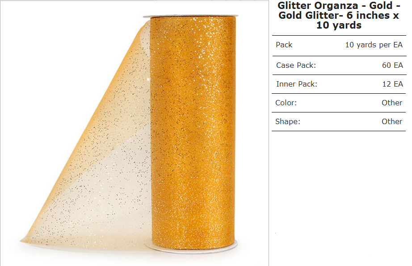Click the Shape value Other
The image size is (412, 266).
pos(392,121)
